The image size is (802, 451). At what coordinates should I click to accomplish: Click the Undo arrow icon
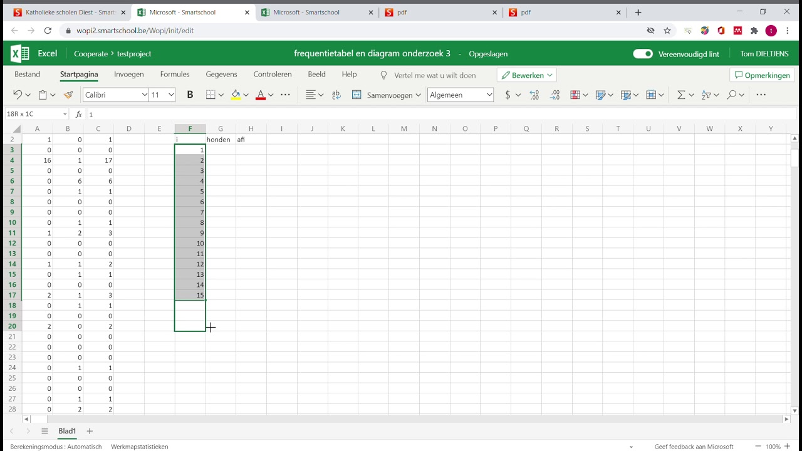tap(18, 95)
